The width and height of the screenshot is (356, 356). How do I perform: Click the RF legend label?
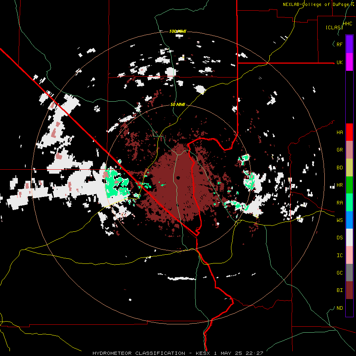[x=339, y=44]
